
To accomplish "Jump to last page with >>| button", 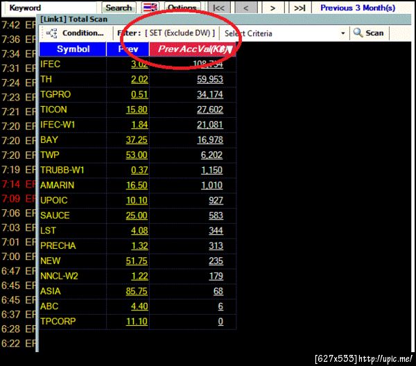I will pos(300,8).
